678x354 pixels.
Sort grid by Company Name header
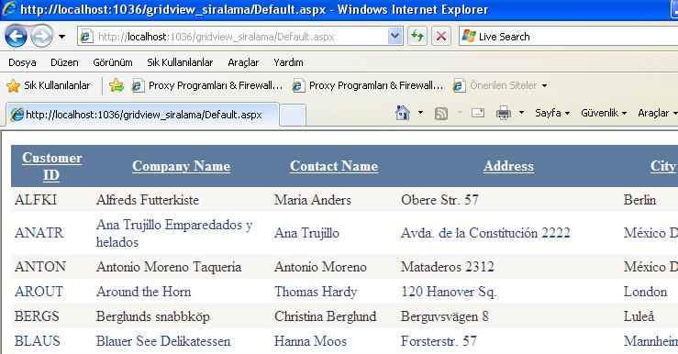click(181, 166)
